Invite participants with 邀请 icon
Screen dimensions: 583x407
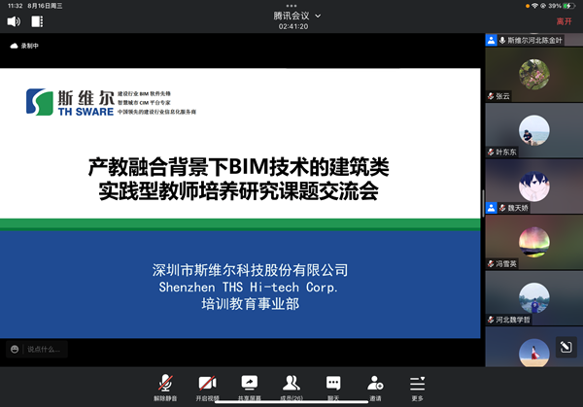(x=375, y=386)
